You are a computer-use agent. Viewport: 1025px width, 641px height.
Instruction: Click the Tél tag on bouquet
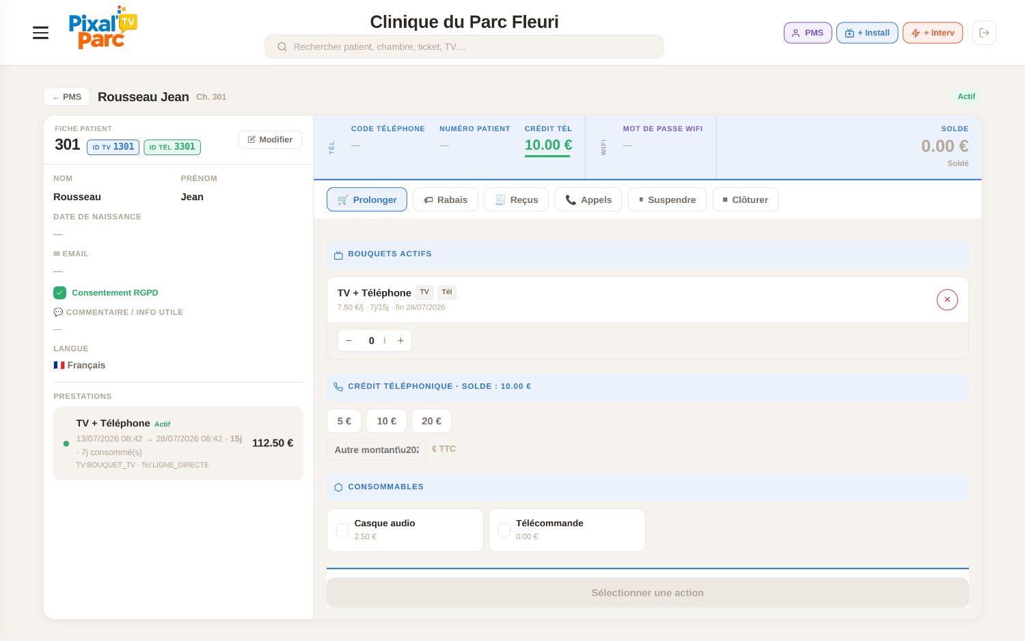coord(447,292)
